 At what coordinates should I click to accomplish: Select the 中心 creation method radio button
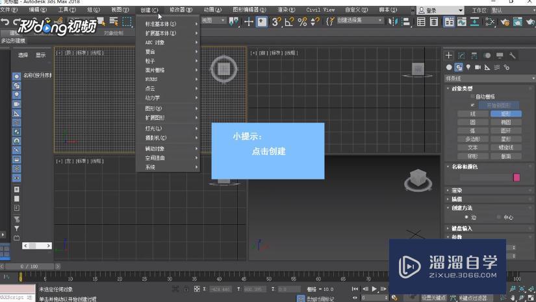(498, 217)
